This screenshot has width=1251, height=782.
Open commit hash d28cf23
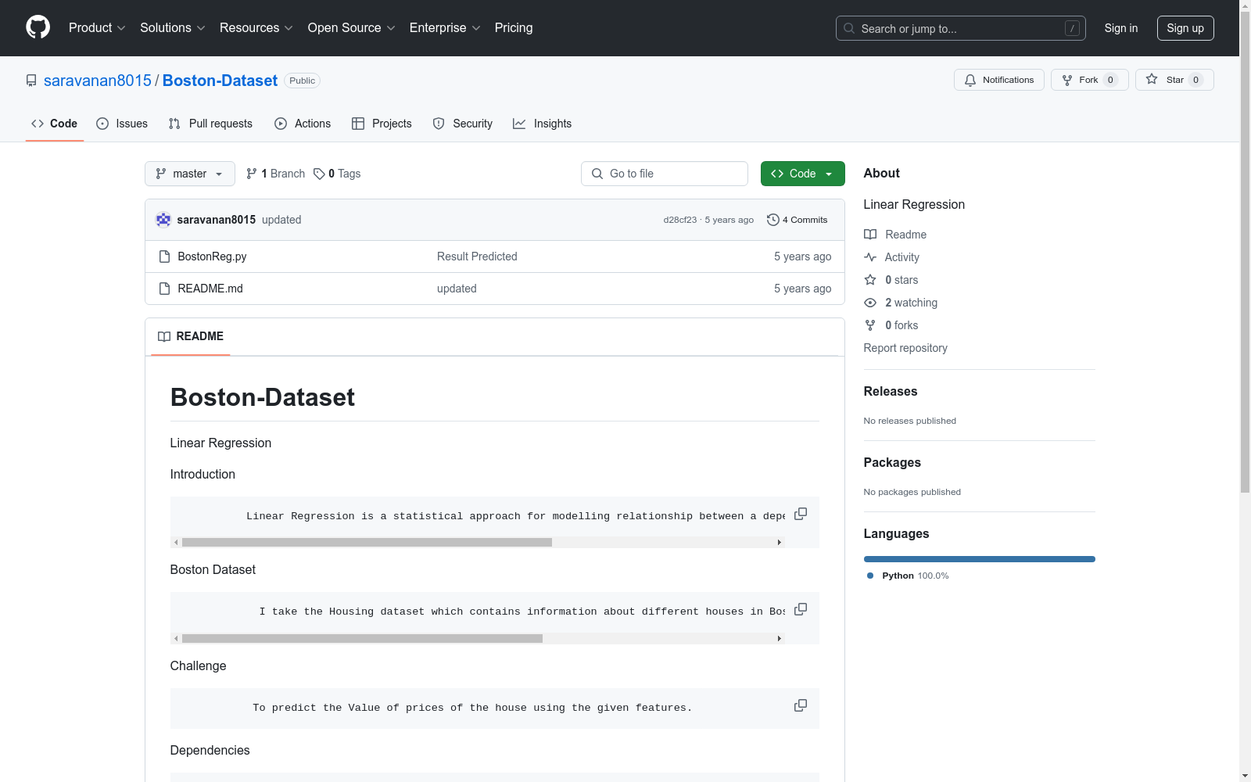pyautogui.click(x=680, y=220)
